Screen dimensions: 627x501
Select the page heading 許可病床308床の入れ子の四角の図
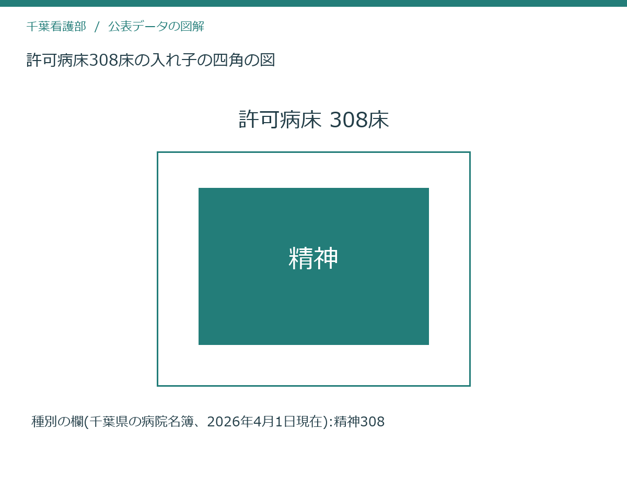tap(150, 60)
